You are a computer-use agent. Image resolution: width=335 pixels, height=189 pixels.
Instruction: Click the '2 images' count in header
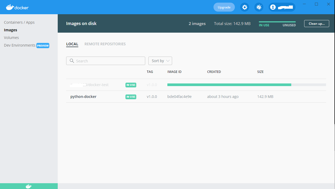click(x=197, y=23)
